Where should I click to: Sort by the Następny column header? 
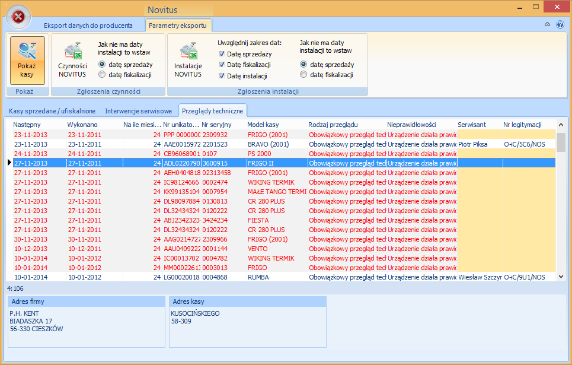pos(39,125)
